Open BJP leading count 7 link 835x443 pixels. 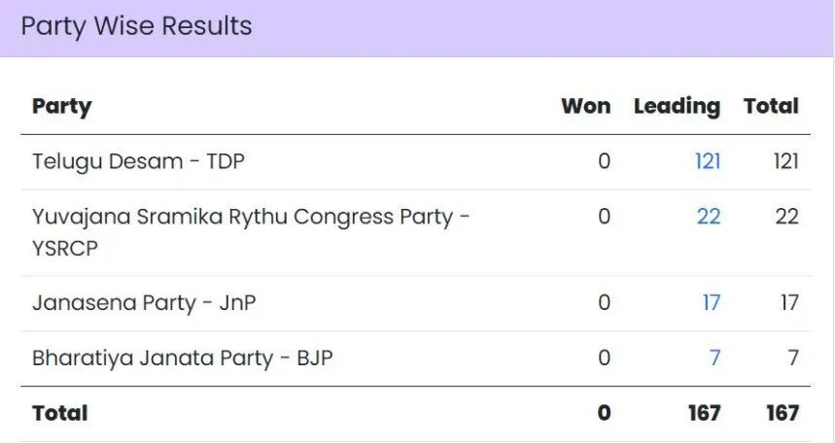tap(714, 358)
